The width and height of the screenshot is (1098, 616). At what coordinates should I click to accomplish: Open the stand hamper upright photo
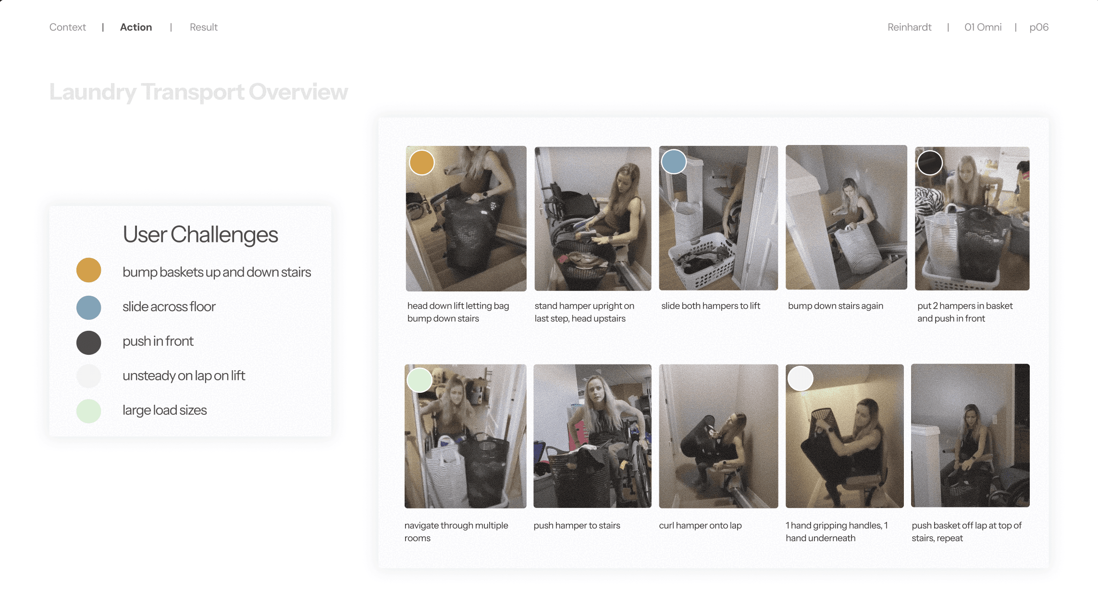(x=592, y=218)
